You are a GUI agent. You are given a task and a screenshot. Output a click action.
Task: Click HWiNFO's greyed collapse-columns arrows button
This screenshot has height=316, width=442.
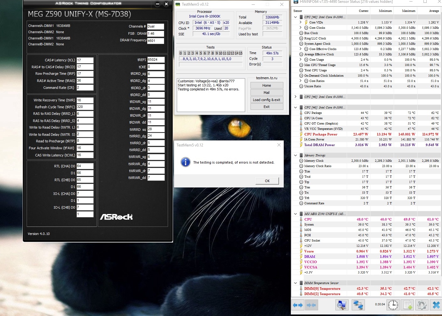coord(311,305)
